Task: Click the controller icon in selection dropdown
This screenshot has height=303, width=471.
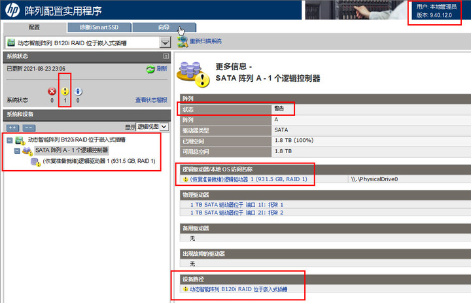Action: point(11,43)
